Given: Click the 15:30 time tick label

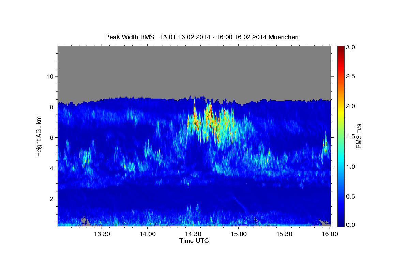Looking at the screenshot, I should [285, 234].
